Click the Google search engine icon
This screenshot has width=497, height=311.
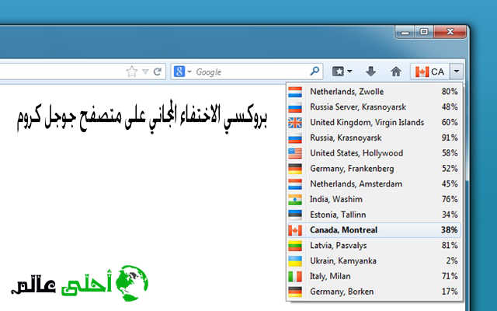[x=179, y=72]
